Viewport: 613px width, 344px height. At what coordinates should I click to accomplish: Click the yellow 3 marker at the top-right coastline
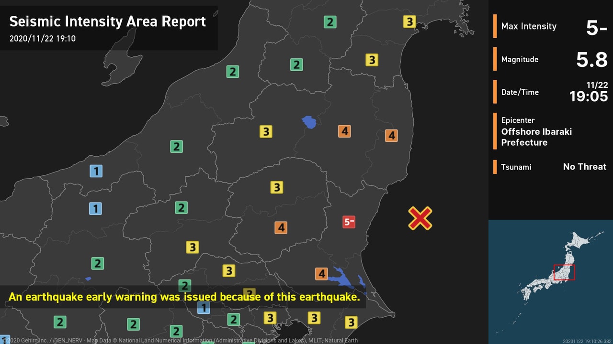[x=409, y=21]
